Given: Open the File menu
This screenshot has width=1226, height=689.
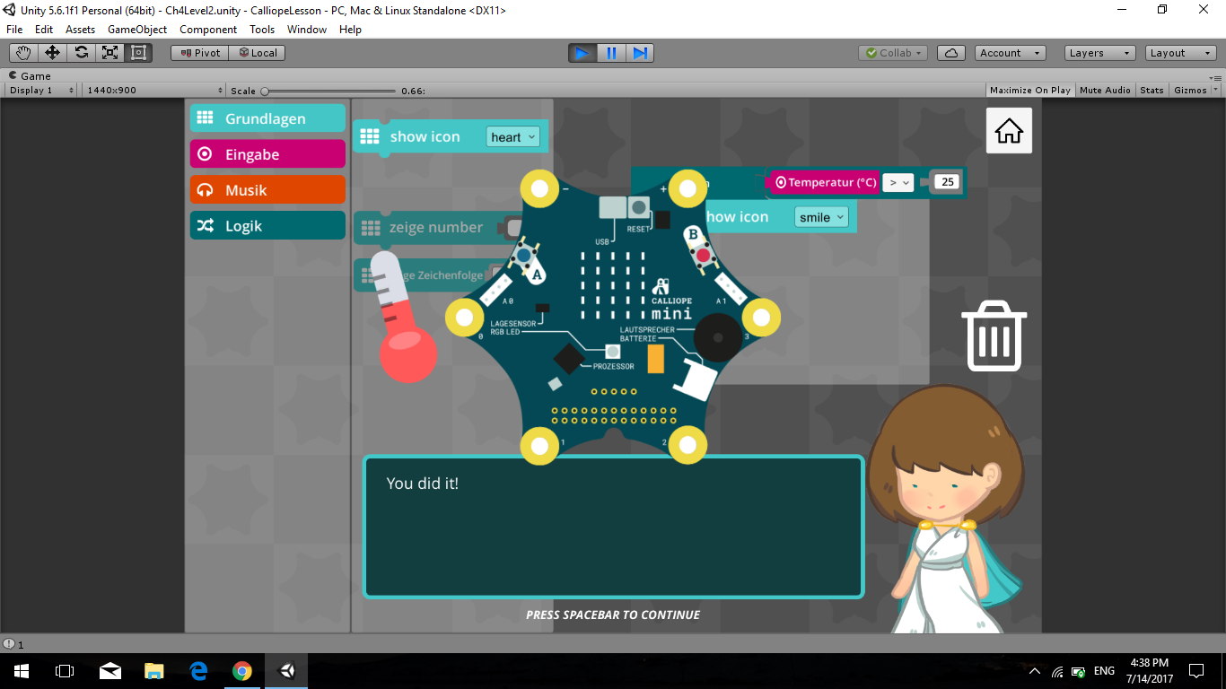Looking at the screenshot, I should click(14, 30).
